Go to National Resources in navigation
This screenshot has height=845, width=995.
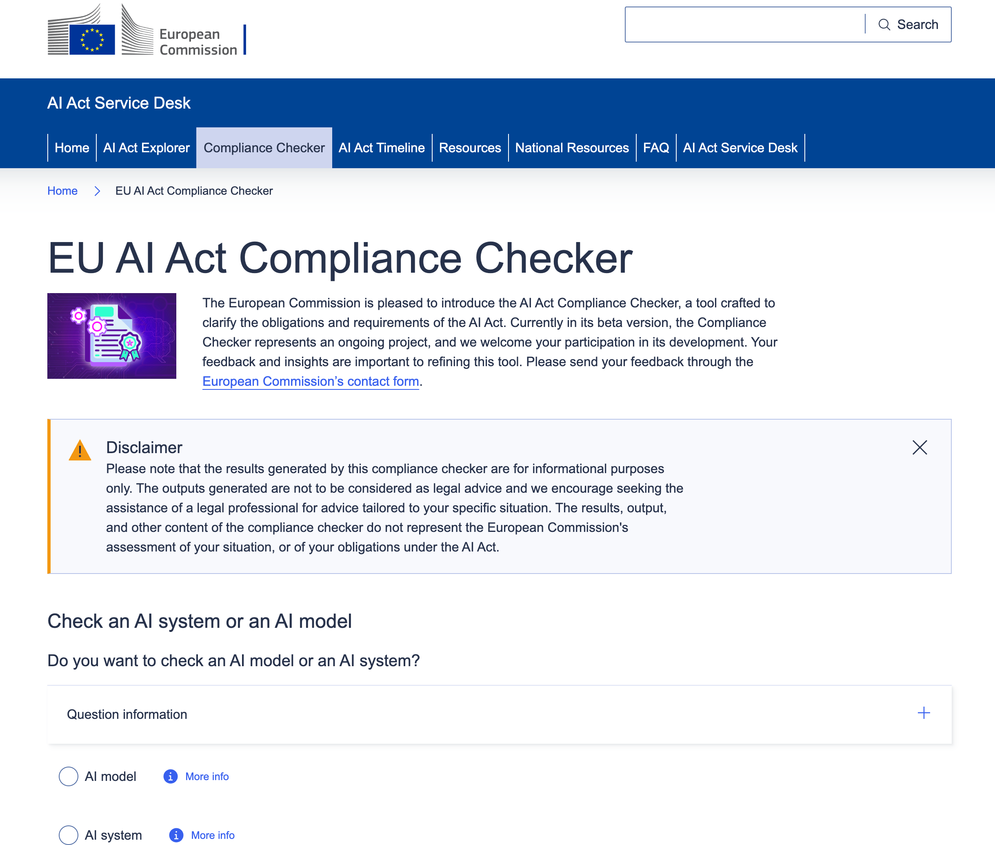point(572,147)
